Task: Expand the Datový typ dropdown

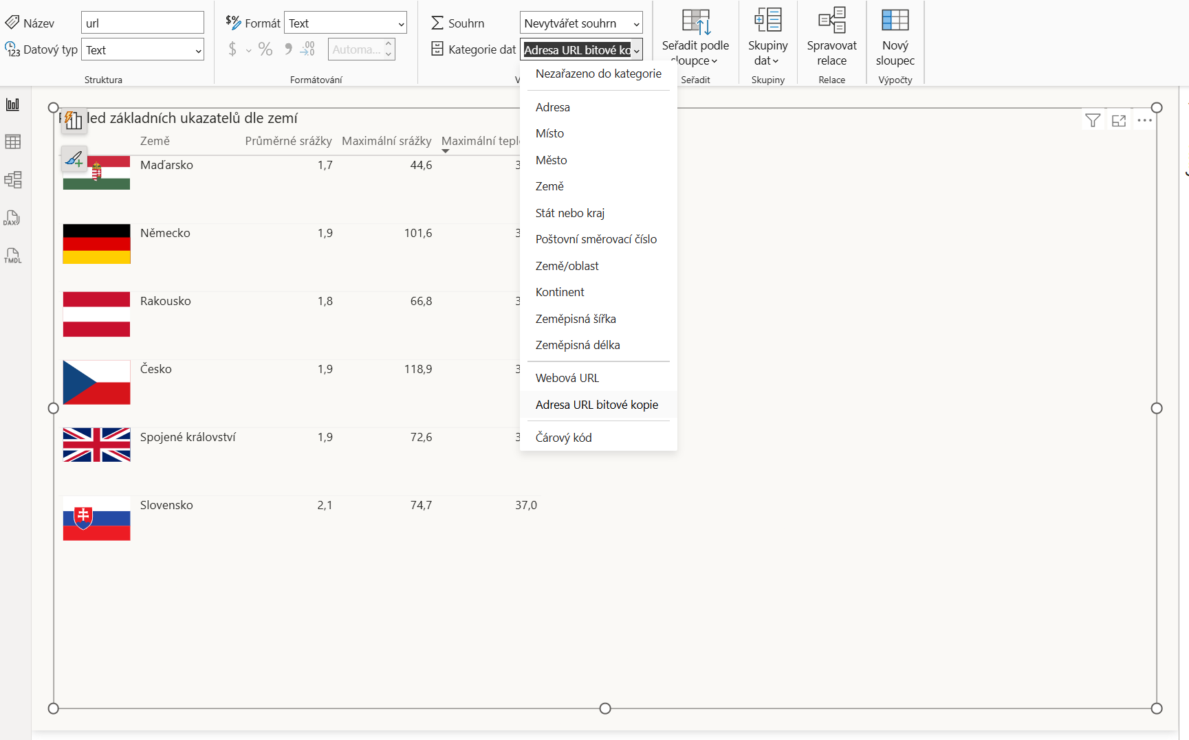Action: (x=142, y=49)
